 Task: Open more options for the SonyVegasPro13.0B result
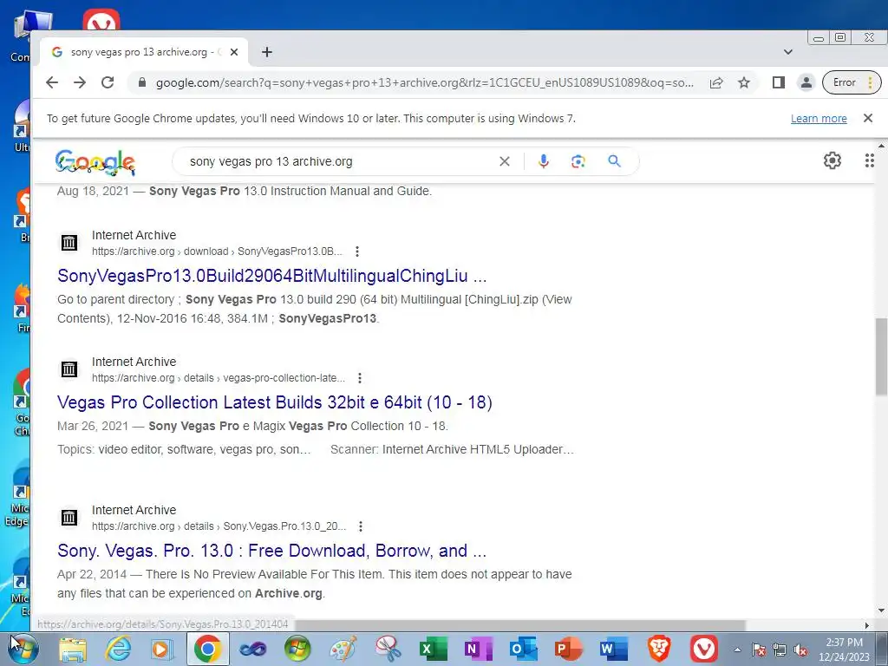pyautogui.click(x=356, y=251)
